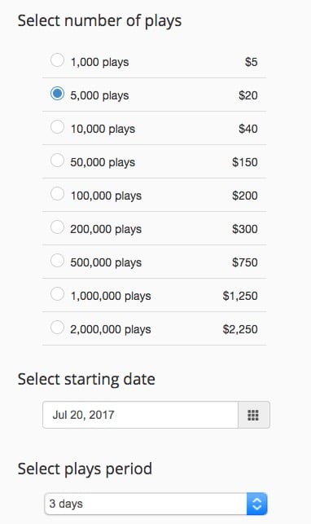The width and height of the screenshot is (311, 524).
Task: Pick the 1,000,000 plays radio button
Action: (57, 294)
